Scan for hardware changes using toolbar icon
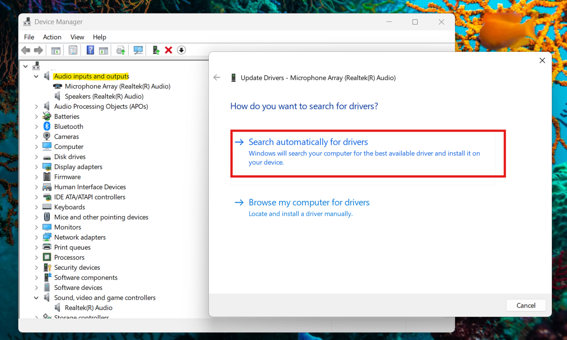 (138, 50)
